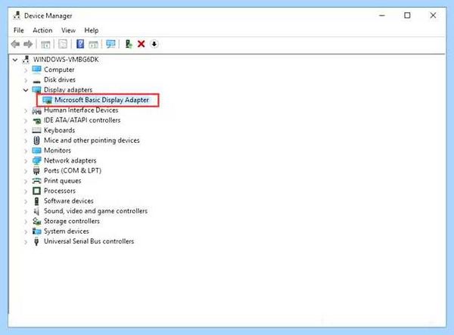Select the Processors label
The height and width of the screenshot is (335, 454).
60,191
